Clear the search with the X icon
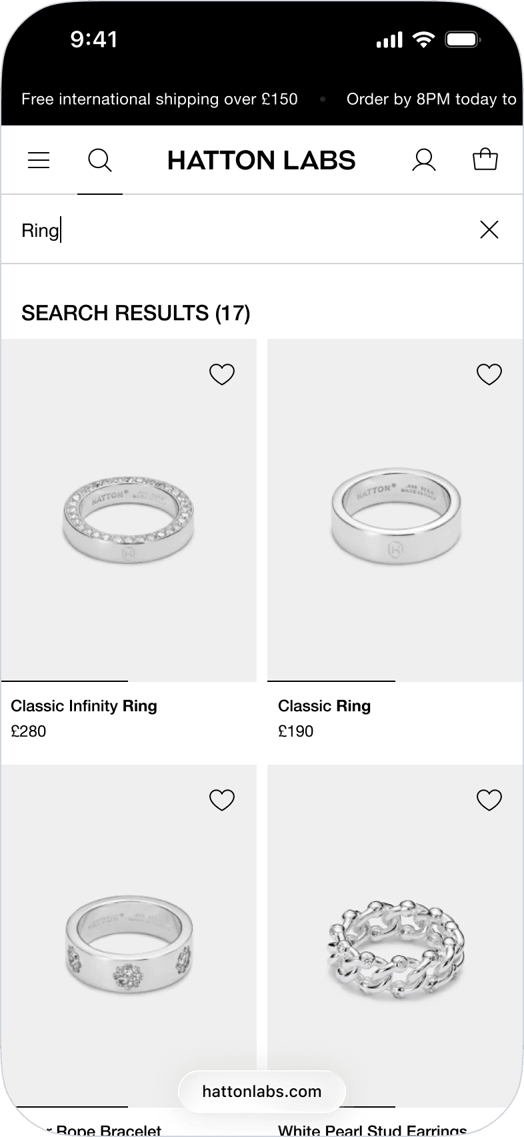 tap(489, 230)
